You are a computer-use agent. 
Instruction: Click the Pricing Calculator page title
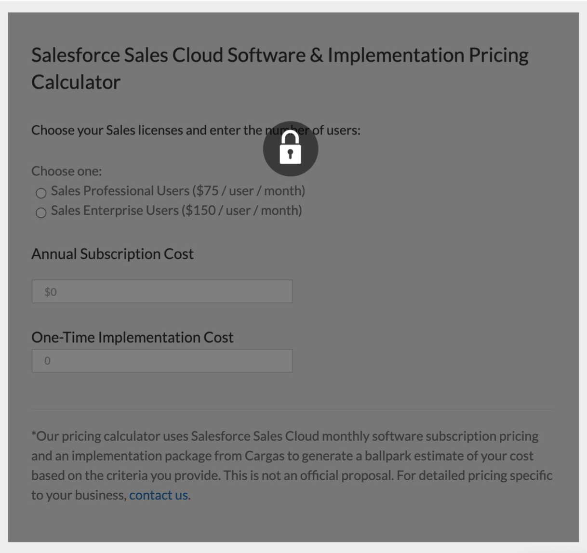(x=280, y=68)
